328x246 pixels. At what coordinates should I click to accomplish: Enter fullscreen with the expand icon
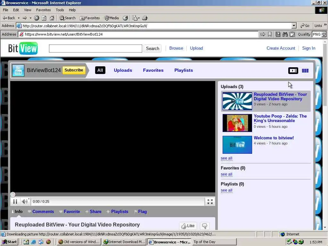210,202
